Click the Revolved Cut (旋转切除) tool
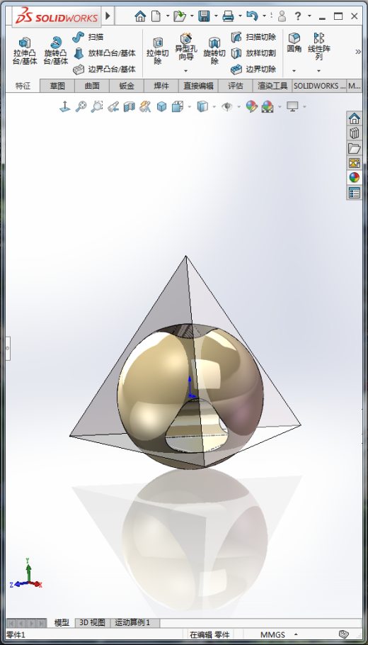Image resolution: width=368 pixels, height=645 pixels. (214, 52)
